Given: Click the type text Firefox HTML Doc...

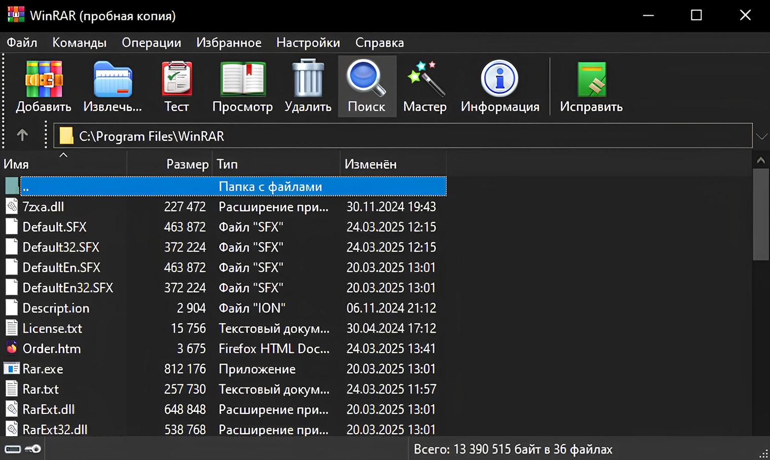Looking at the screenshot, I should pos(274,349).
